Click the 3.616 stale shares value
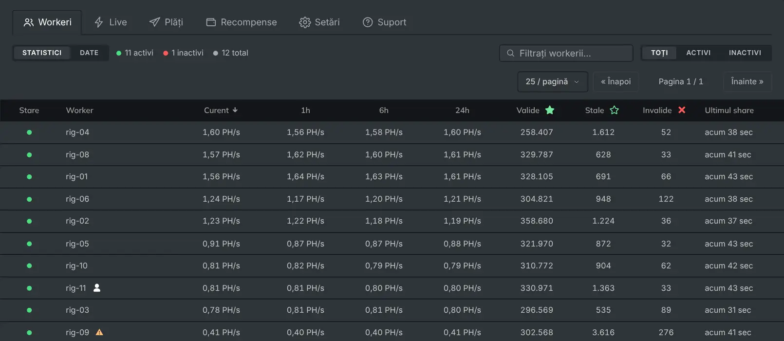Image resolution: width=784 pixels, height=341 pixels. (603, 333)
